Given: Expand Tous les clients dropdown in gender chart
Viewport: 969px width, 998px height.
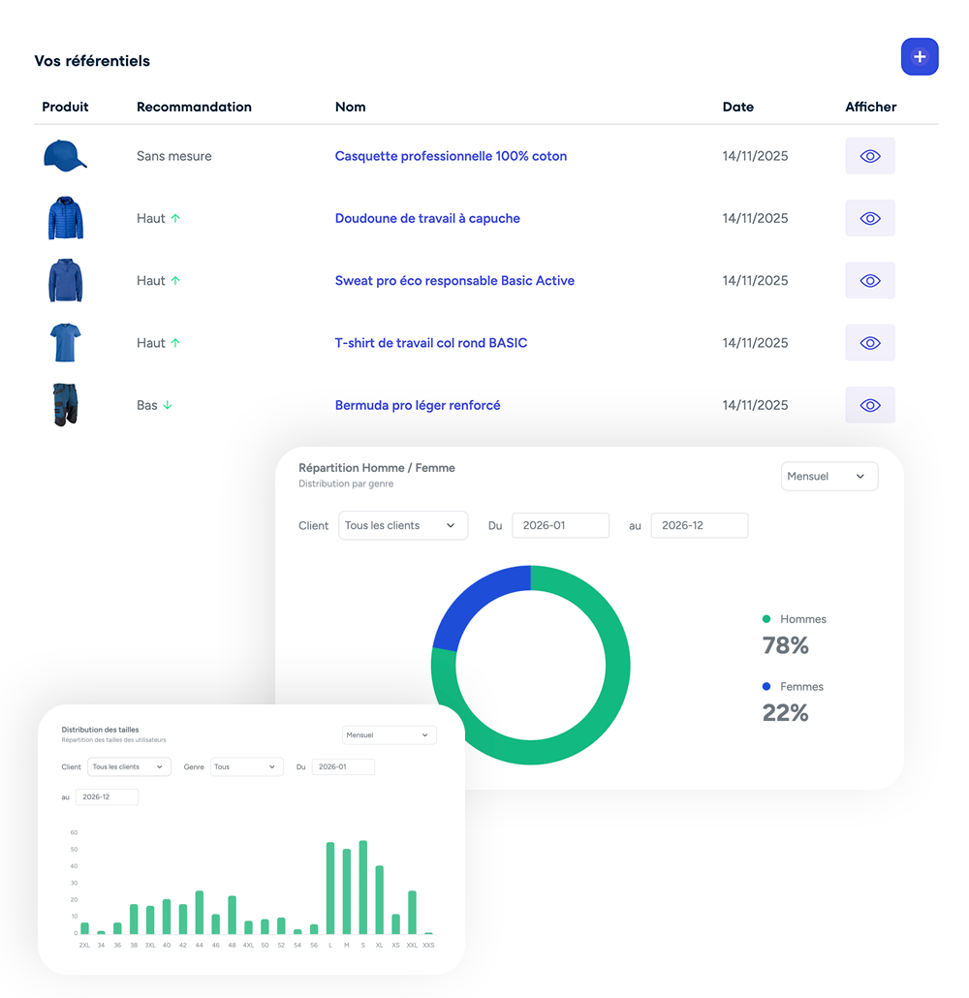Looking at the screenshot, I should coord(402,525).
